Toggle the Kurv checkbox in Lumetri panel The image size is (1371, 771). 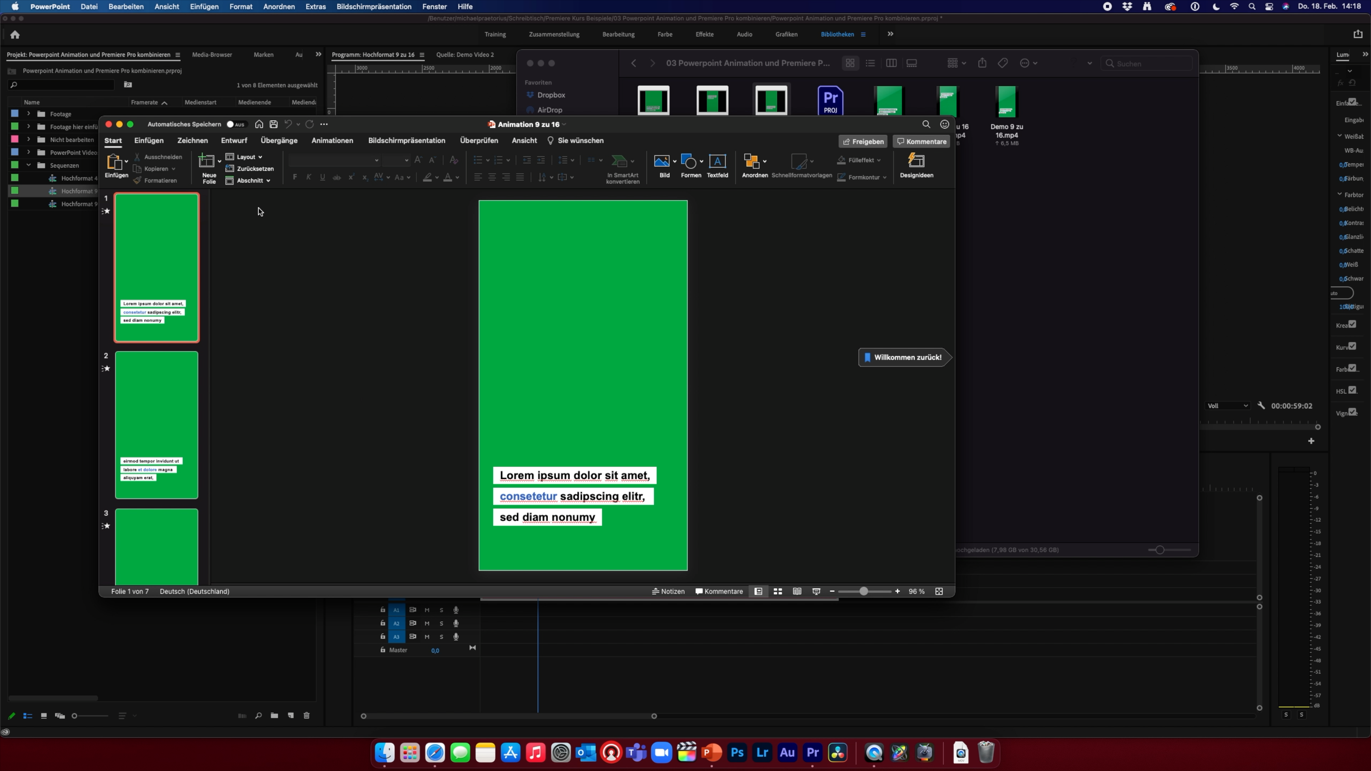click(x=1352, y=346)
